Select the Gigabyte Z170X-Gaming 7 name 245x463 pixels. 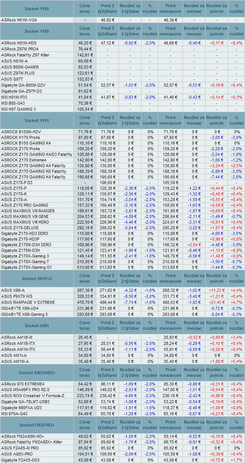click(25, 262)
